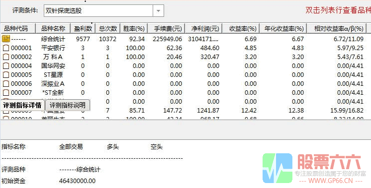This screenshot has height=188, width=371.
Task: Select the ST星源 row name
Action: pyautogui.click(x=53, y=75)
